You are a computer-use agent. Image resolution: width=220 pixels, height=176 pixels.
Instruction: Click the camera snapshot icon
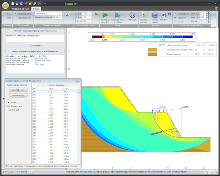tap(169, 14)
